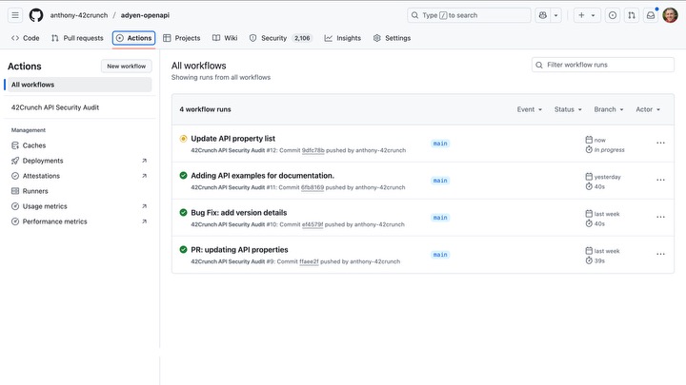Open options menu for PR: updating API properties run
This screenshot has height=385, width=686.
tap(660, 255)
